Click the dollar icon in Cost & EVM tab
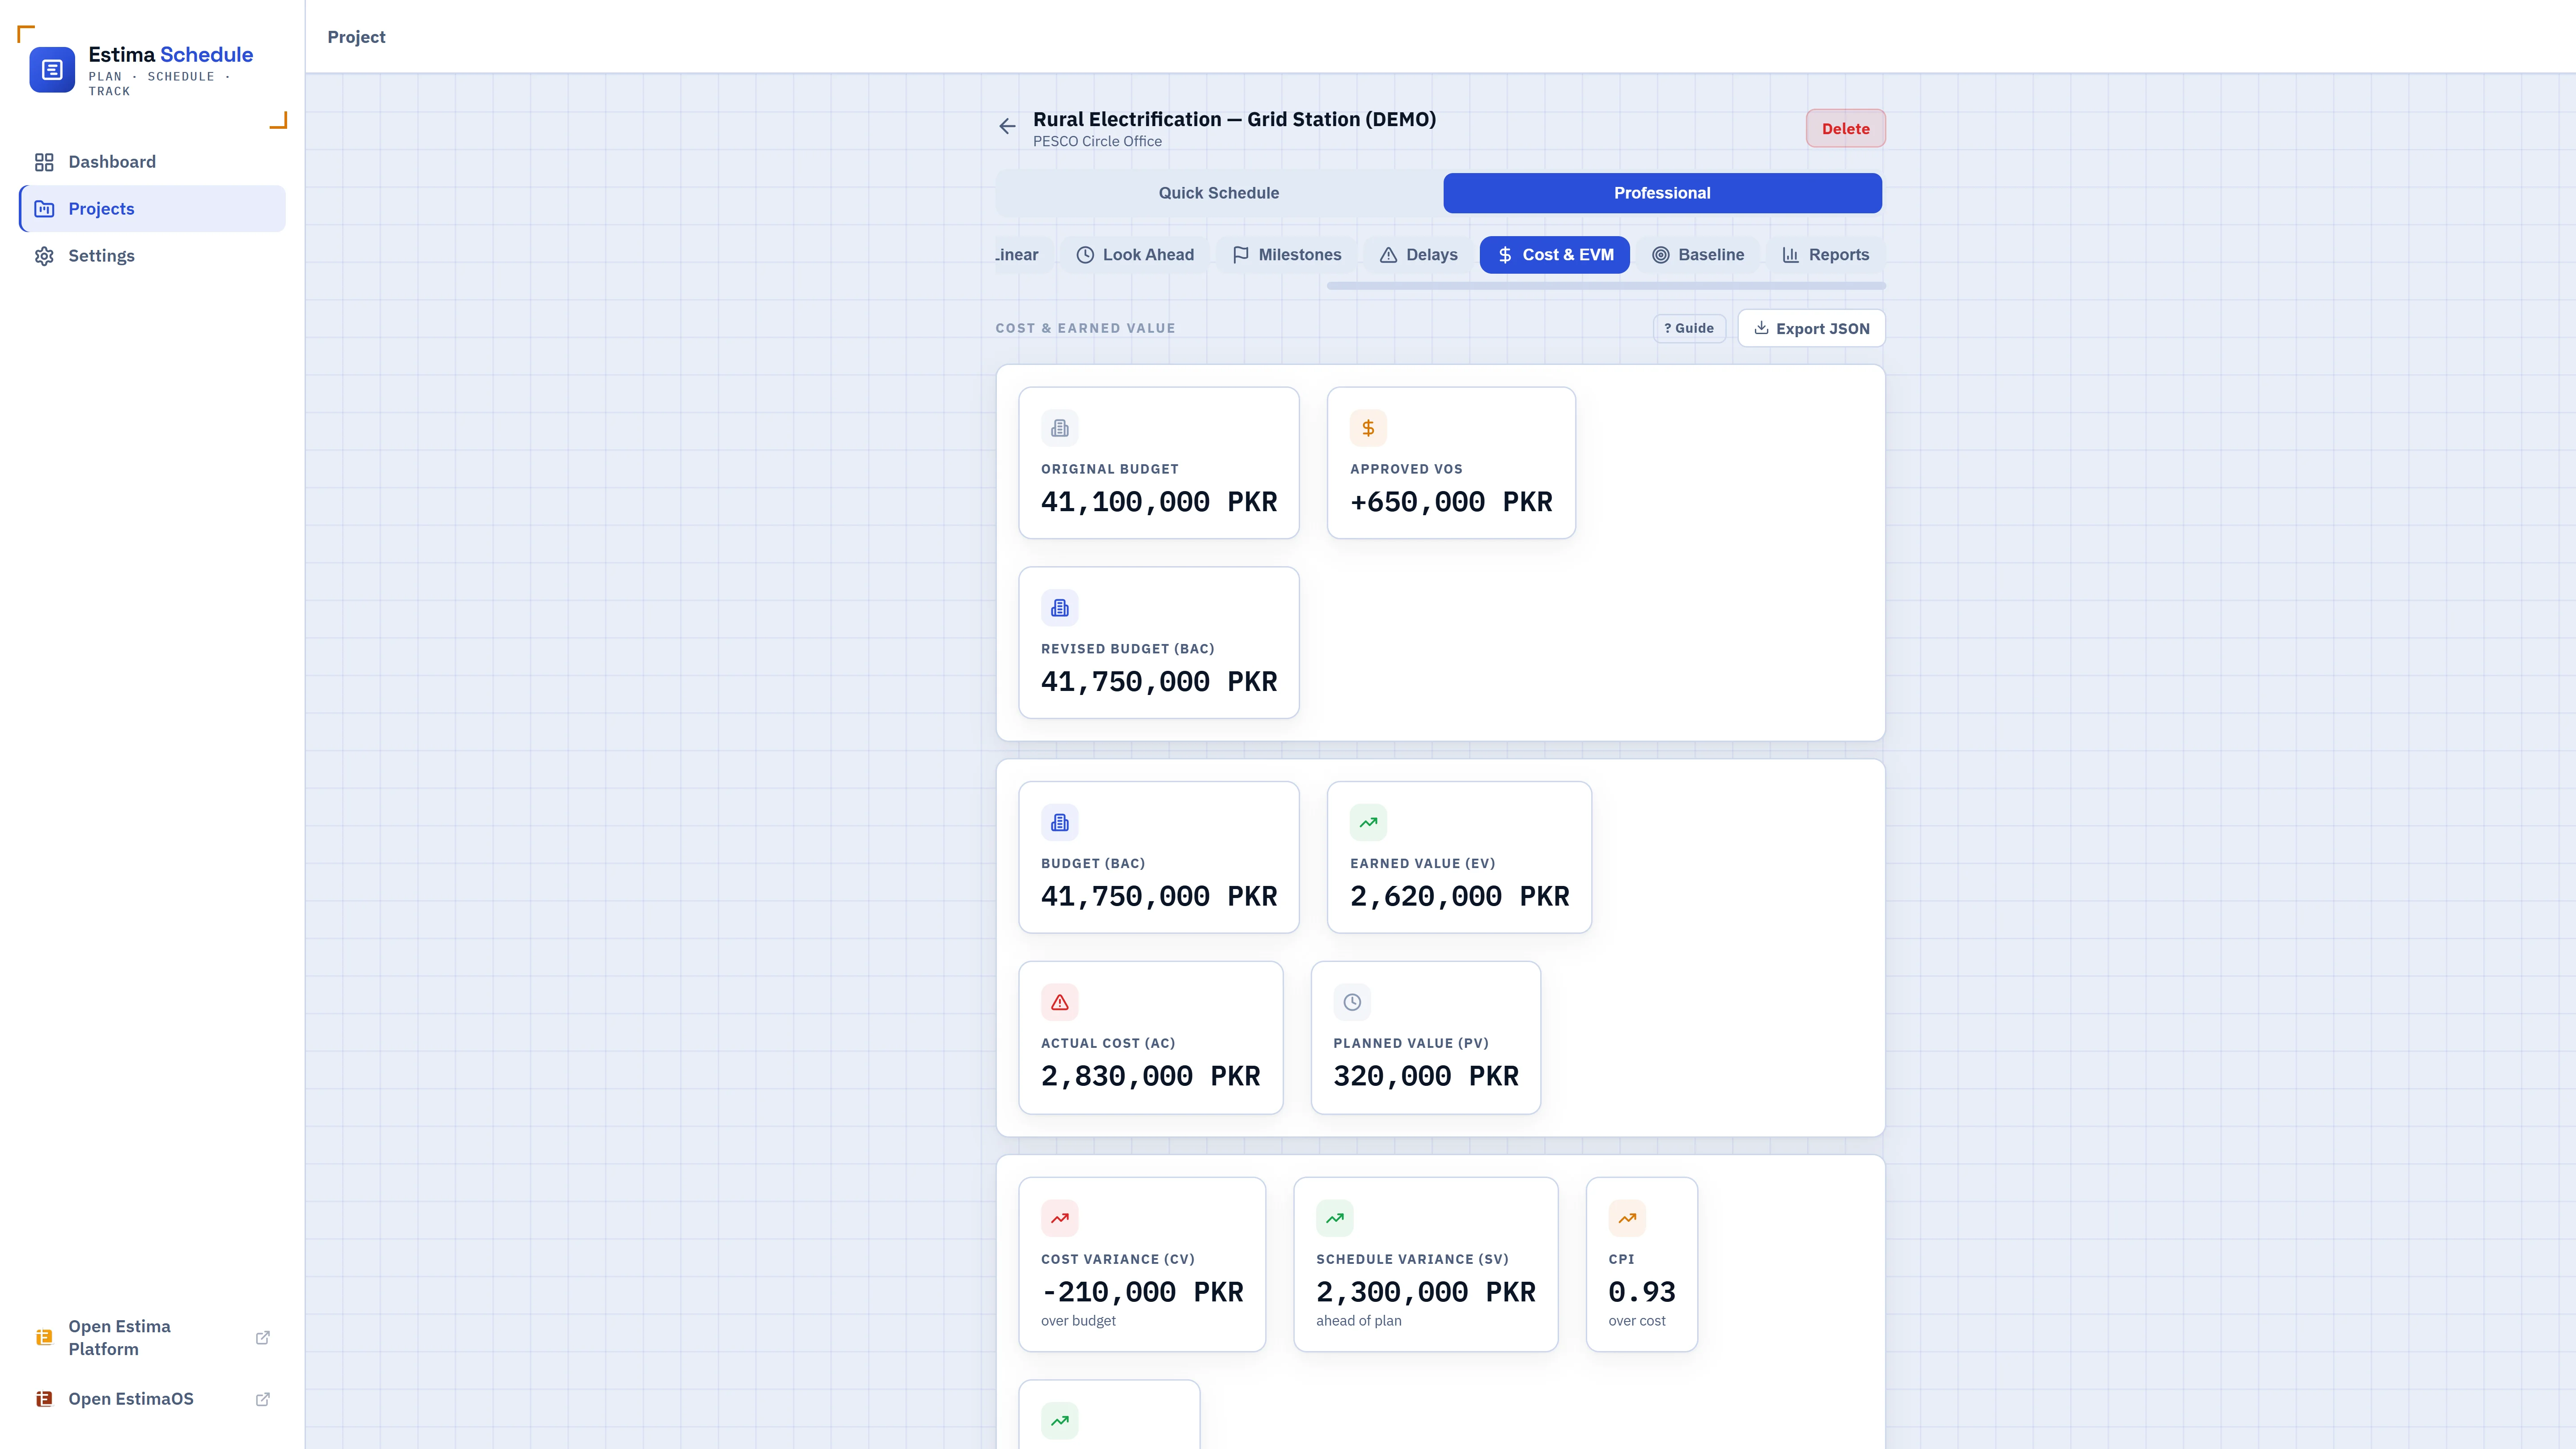The height and width of the screenshot is (1449, 2576). 1505,255
